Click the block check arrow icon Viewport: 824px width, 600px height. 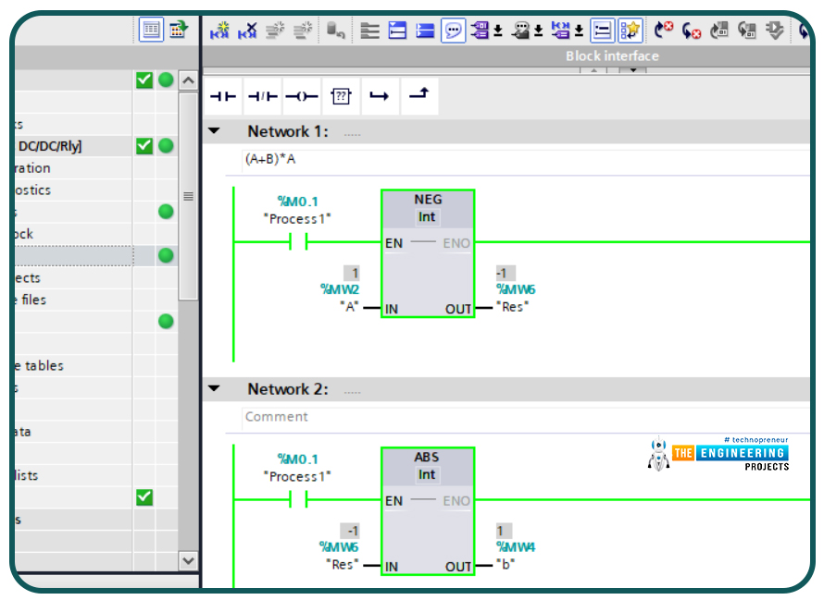[775, 31]
